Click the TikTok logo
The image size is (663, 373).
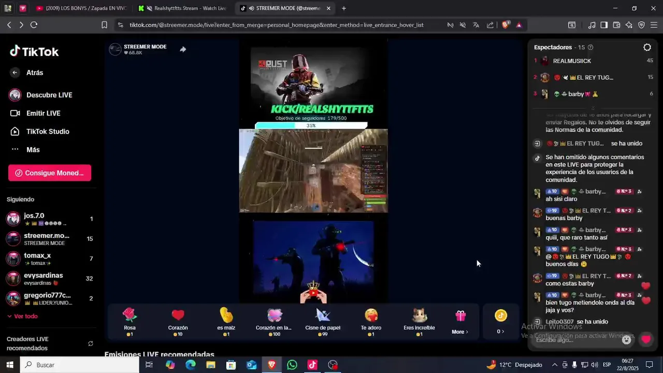click(34, 51)
